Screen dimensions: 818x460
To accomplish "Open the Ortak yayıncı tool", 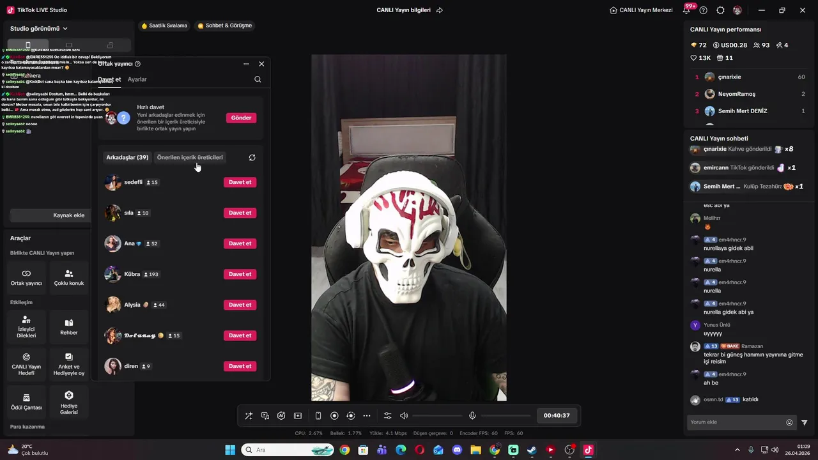I will point(26,278).
